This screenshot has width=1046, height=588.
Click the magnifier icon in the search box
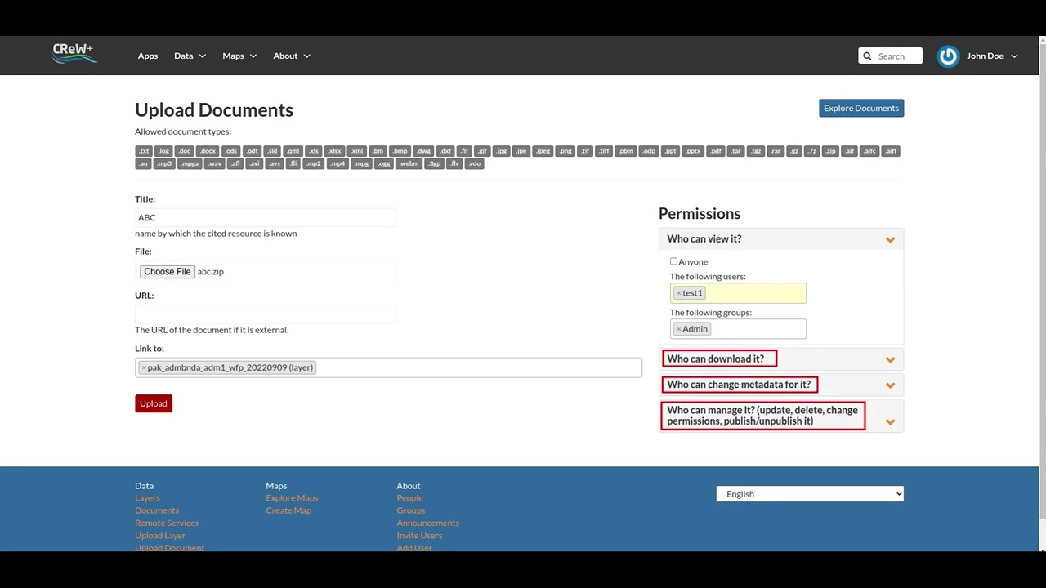pos(868,56)
